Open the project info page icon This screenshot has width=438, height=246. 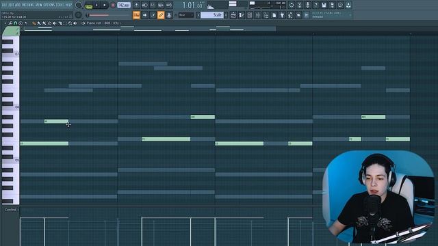tap(274, 15)
